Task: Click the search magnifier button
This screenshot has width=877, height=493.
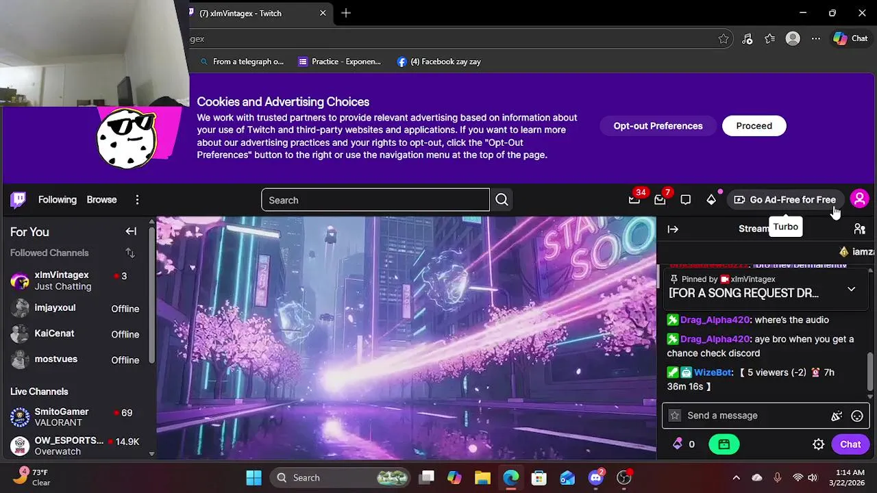Action: pyautogui.click(x=502, y=200)
